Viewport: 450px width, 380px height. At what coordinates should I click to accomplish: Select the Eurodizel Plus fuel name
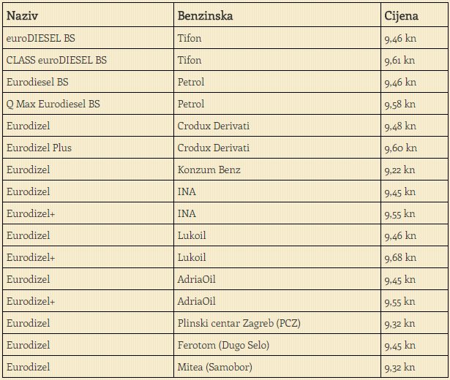39,148
